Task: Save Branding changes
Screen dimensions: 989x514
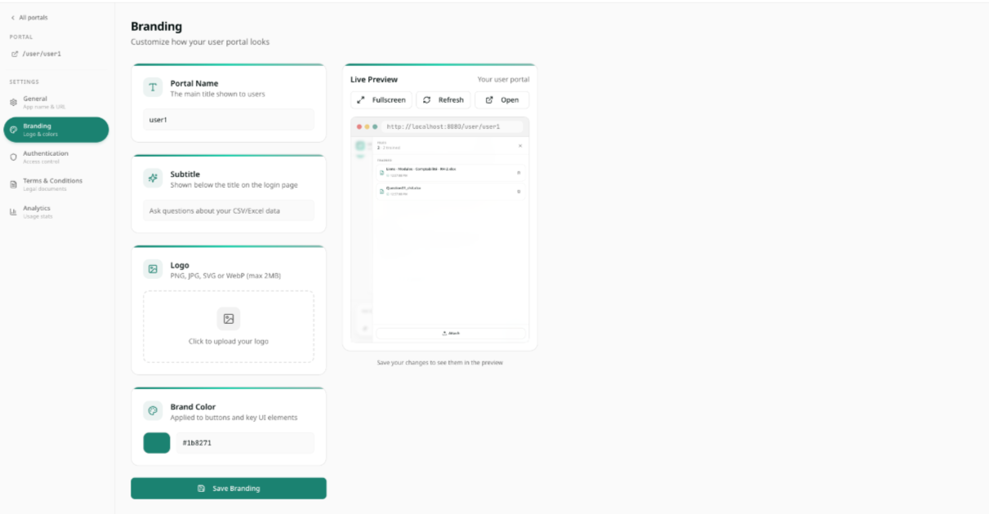Action: (229, 488)
